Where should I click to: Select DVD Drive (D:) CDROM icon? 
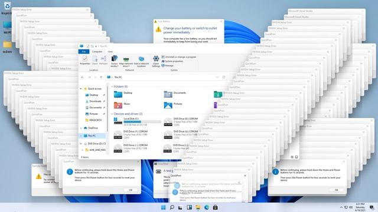point(168,122)
